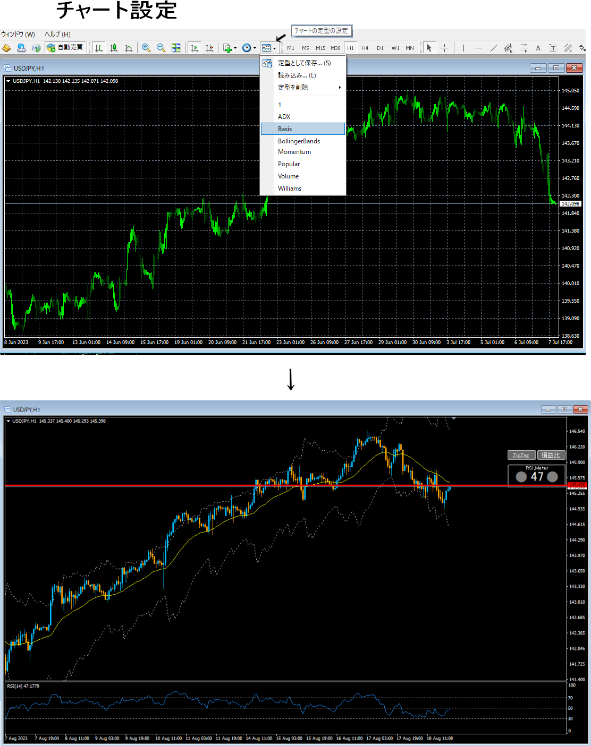Select the Fibonacci retracement tool
Screen dimensions: 591x746
click(x=523, y=48)
